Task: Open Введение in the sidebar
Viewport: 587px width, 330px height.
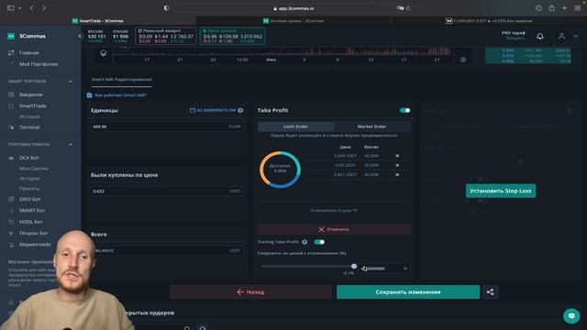Action: tap(30, 94)
